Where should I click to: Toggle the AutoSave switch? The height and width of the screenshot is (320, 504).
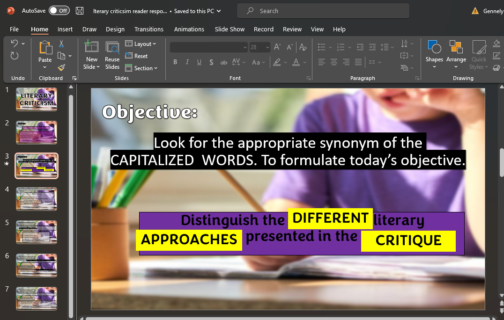pos(59,10)
